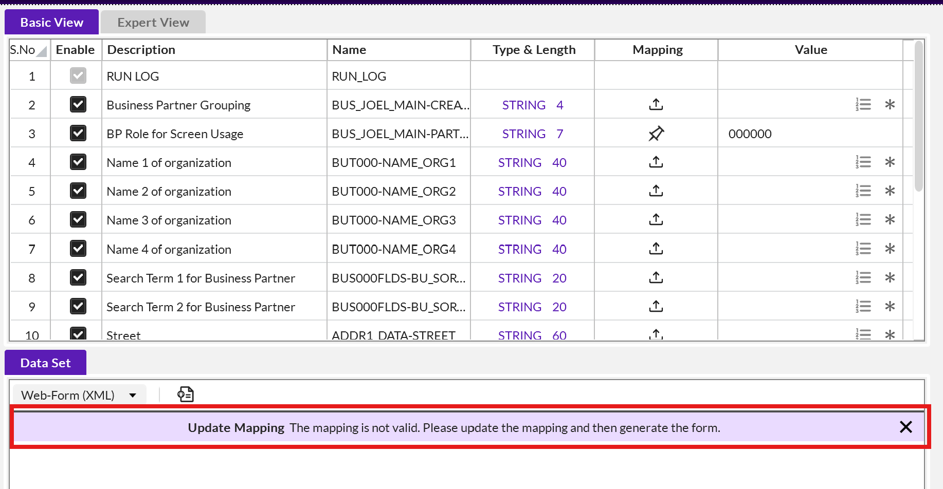Uncheck Enable for Business Partner Grouping

click(78, 105)
